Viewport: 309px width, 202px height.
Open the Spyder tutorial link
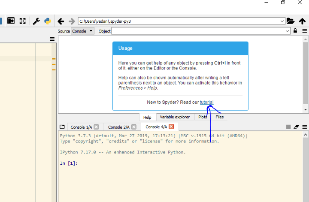coord(206,102)
